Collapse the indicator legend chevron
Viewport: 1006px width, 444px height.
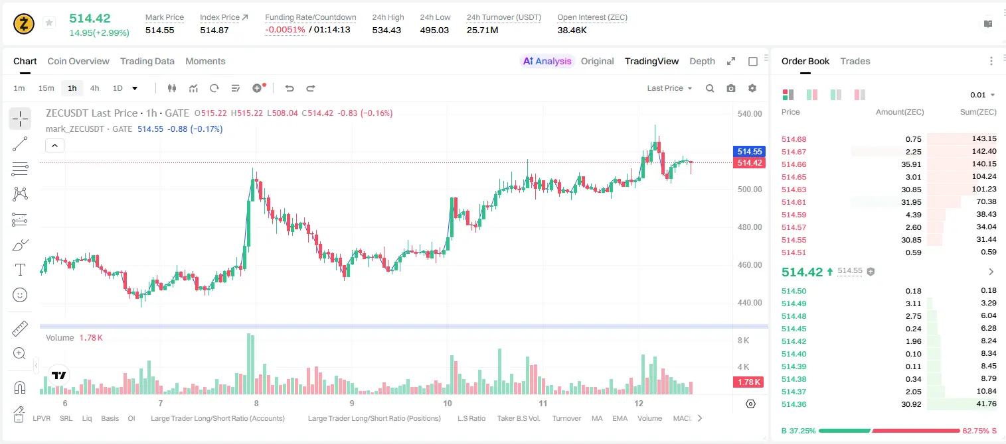click(54, 146)
